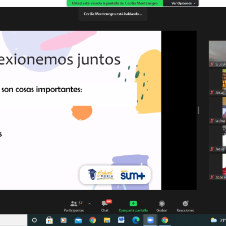This screenshot has height=226, width=226.
Task: Select the Jose participant video thumbnail
Action: (218, 167)
